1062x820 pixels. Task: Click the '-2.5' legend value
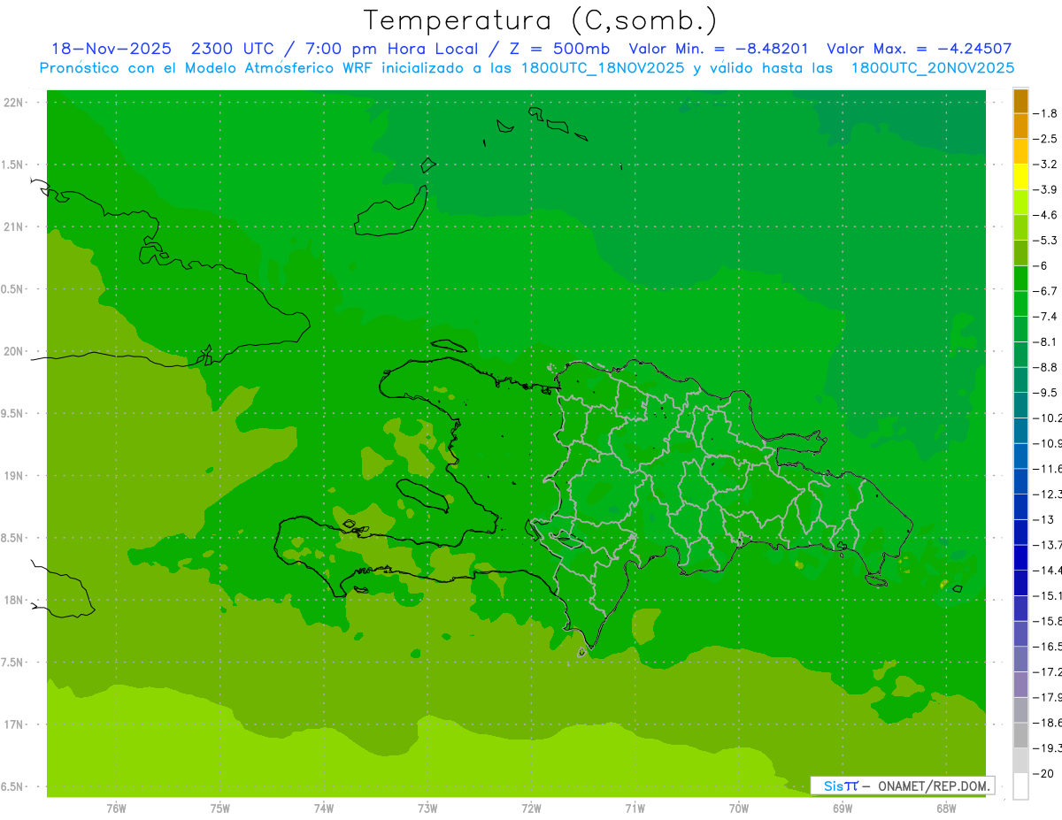coord(1045,139)
